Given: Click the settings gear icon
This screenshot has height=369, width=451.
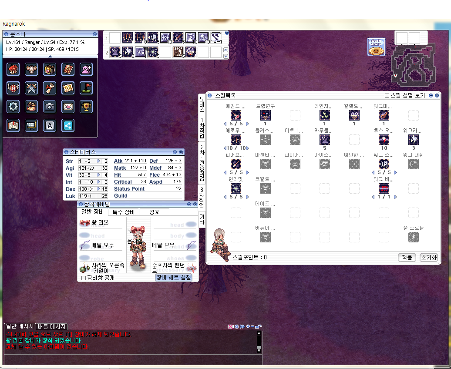Looking at the screenshot, I should pyautogui.click(x=13, y=107).
